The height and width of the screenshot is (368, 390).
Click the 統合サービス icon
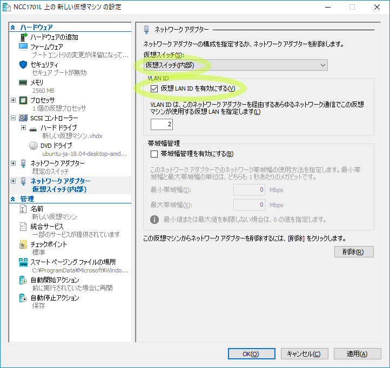(23, 227)
